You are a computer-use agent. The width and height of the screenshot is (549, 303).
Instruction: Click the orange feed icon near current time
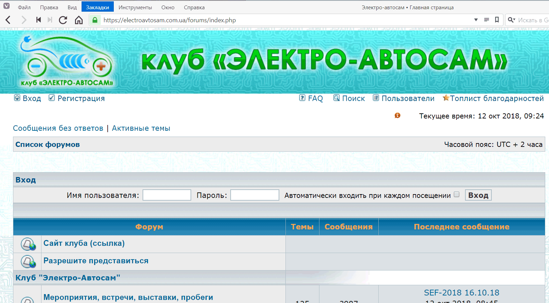click(x=397, y=116)
